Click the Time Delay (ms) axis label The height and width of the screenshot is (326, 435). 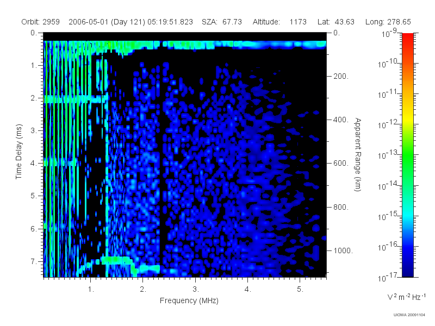pos(18,152)
